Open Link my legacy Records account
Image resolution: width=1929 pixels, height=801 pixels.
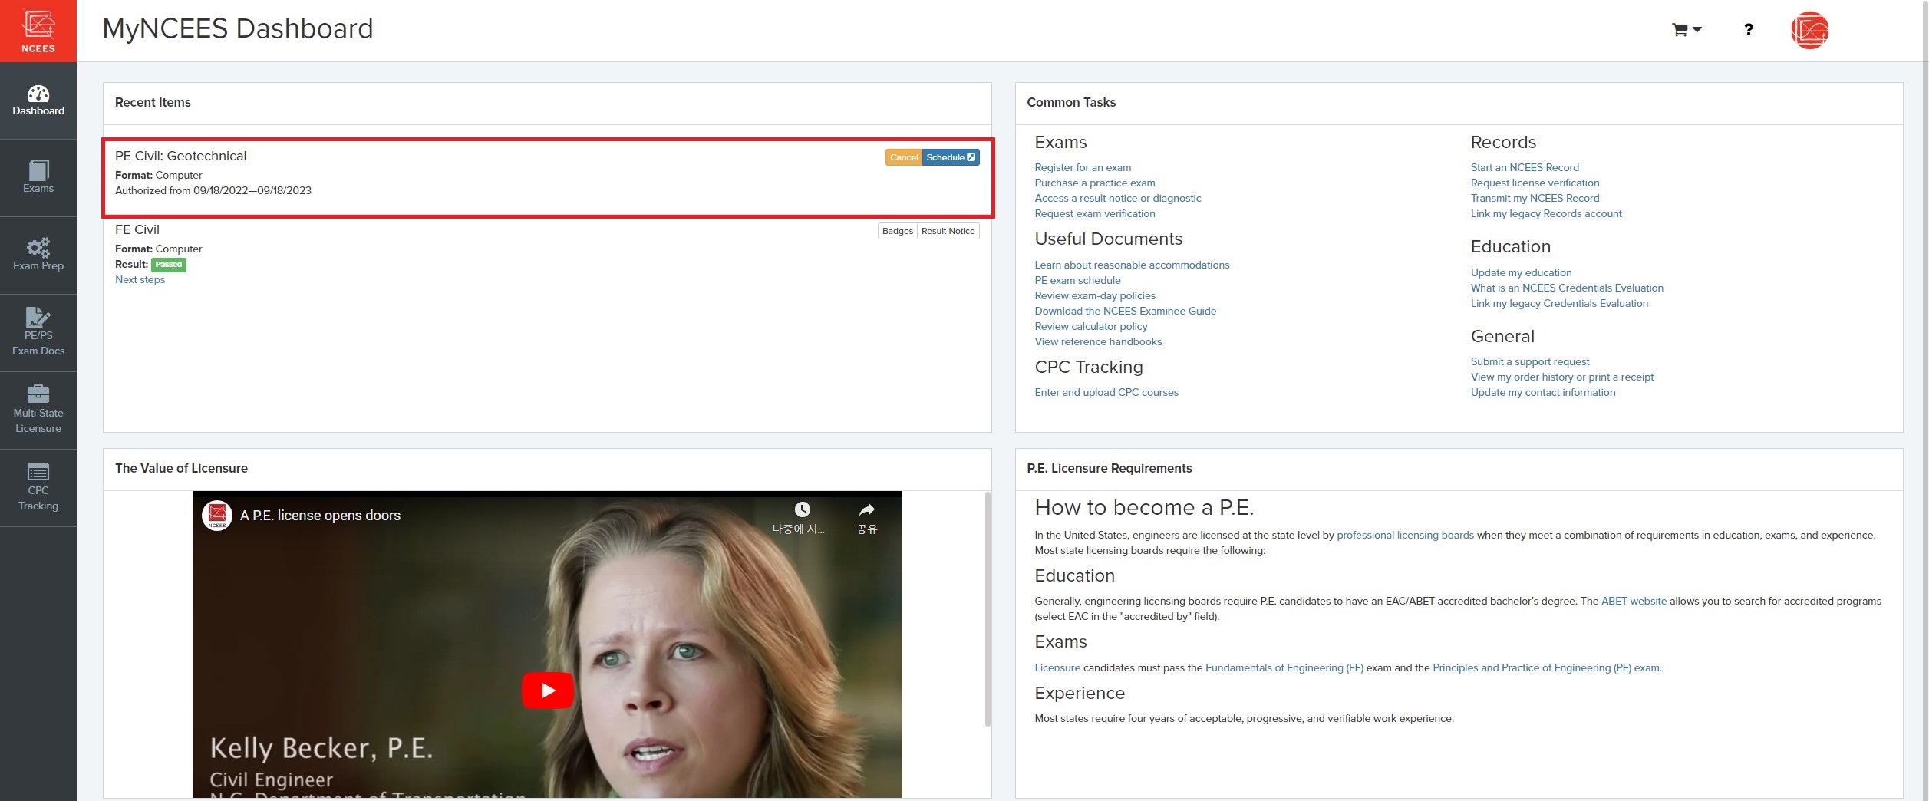[x=1545, y=213]
